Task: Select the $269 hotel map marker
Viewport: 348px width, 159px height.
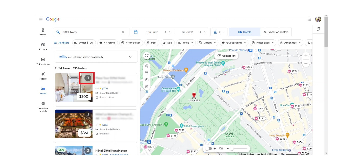Action: pyautogui.click(x=247, y=67)
